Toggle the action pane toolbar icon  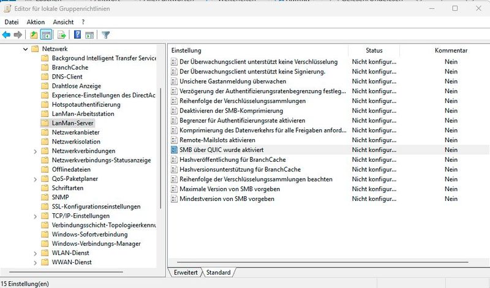tap(89, 35)
